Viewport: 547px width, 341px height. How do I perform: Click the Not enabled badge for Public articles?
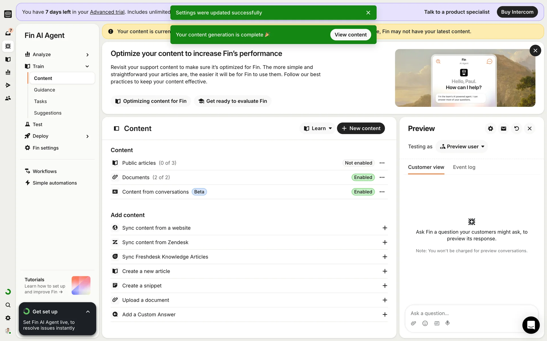358,163
